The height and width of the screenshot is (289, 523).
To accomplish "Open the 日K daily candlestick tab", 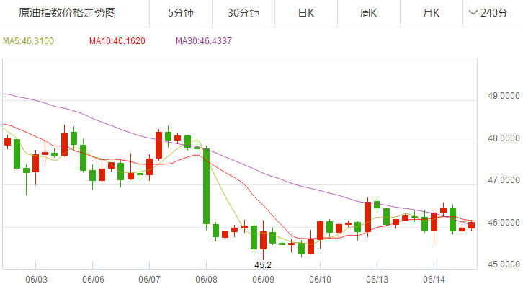I will (306, 14).
